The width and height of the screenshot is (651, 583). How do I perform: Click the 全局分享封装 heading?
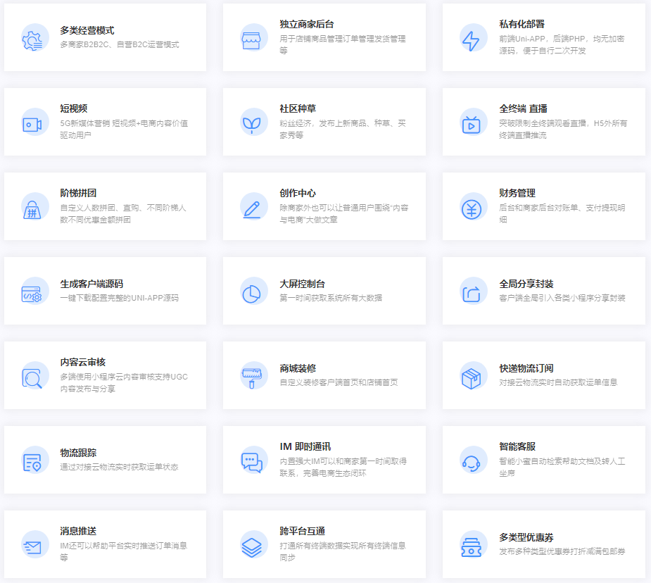click(x=526, y=284)
